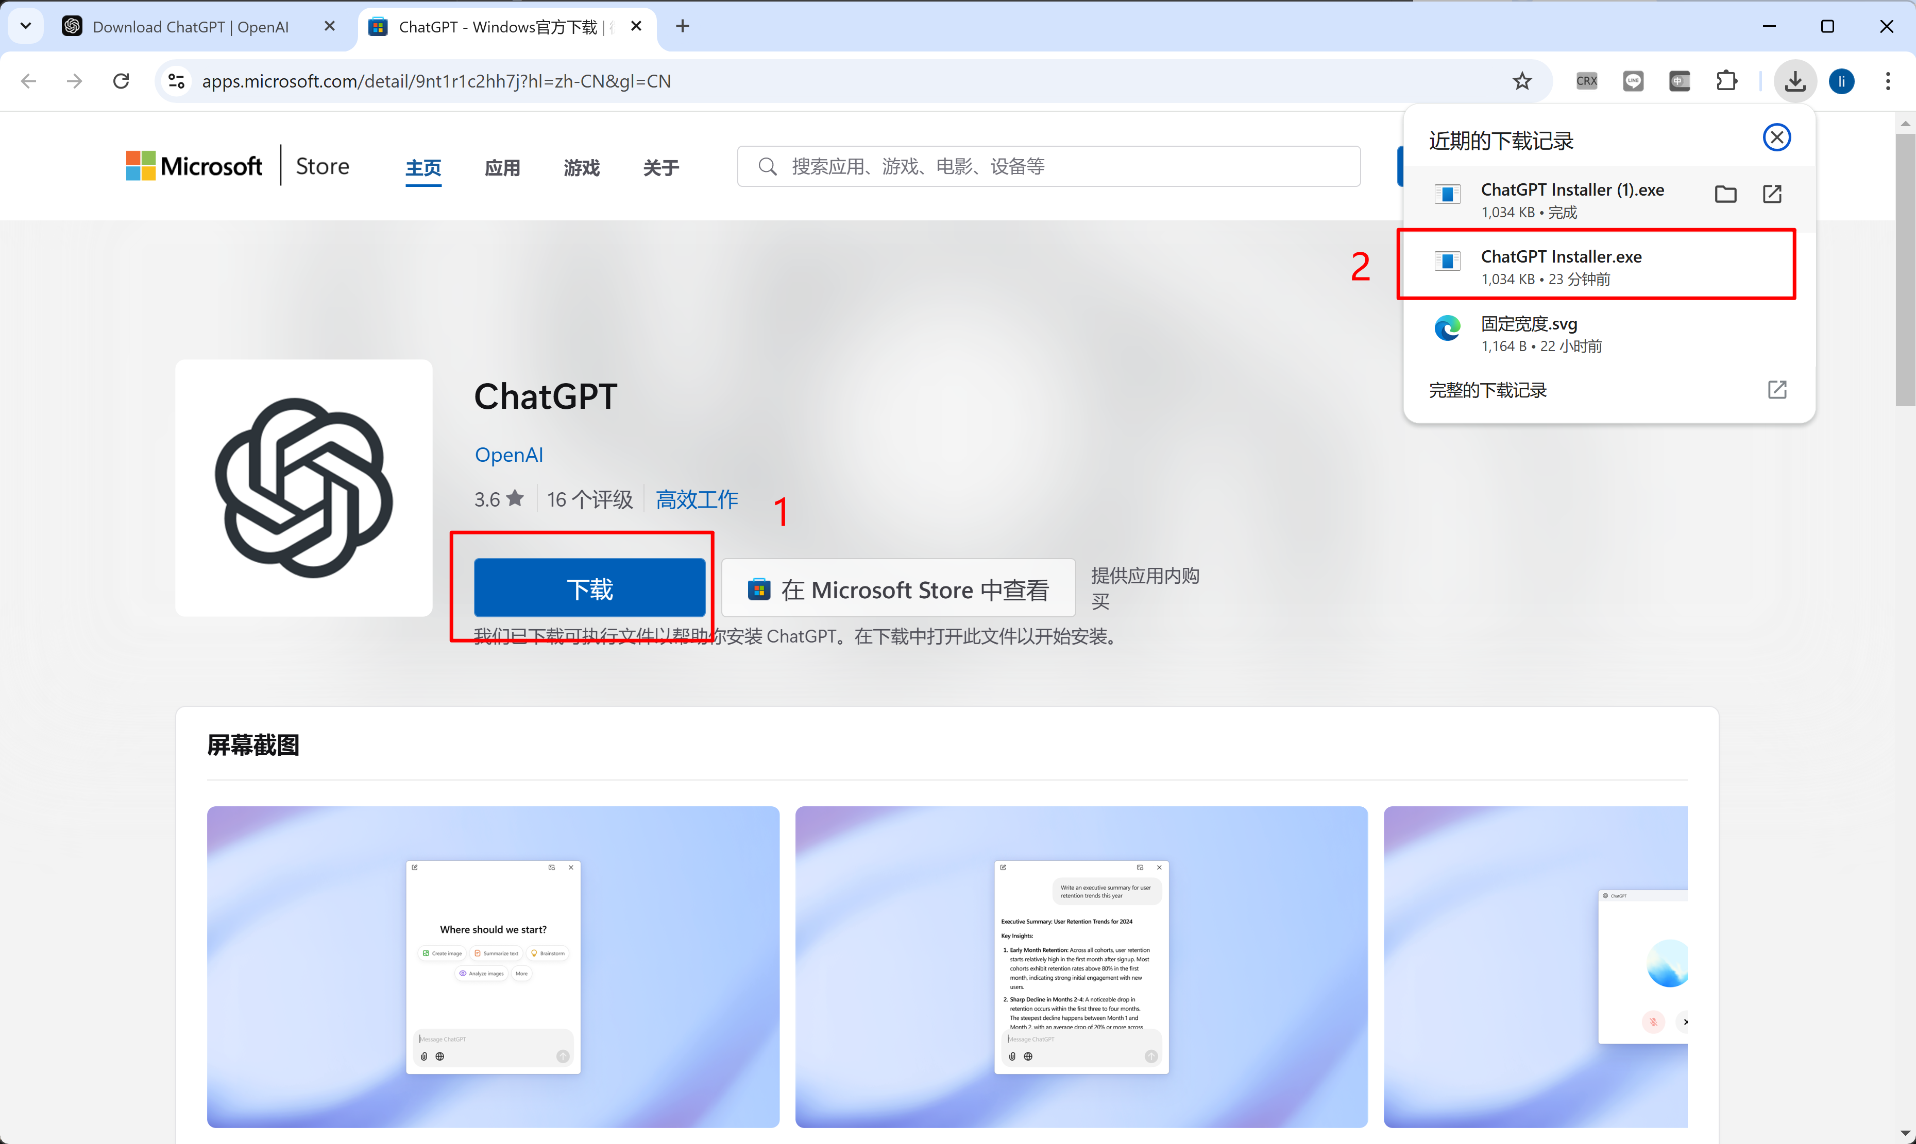Reload the current page
The width and height of the screenshot is (1916, 1144).
click(121, 81)
